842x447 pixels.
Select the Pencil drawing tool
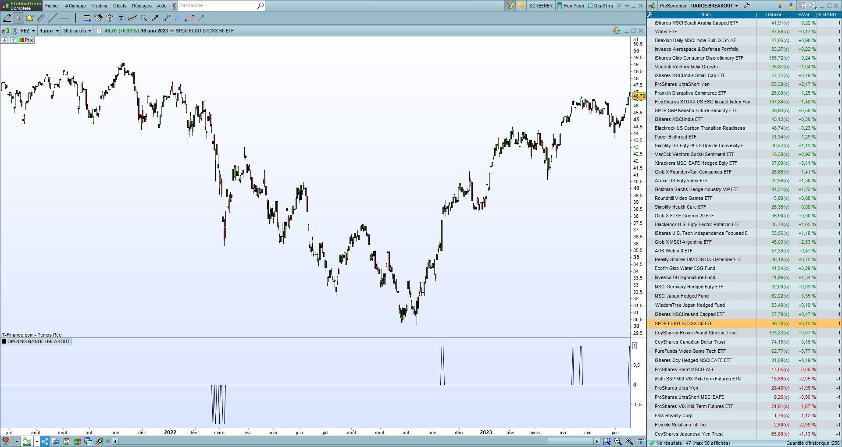[x=7, y=18]
